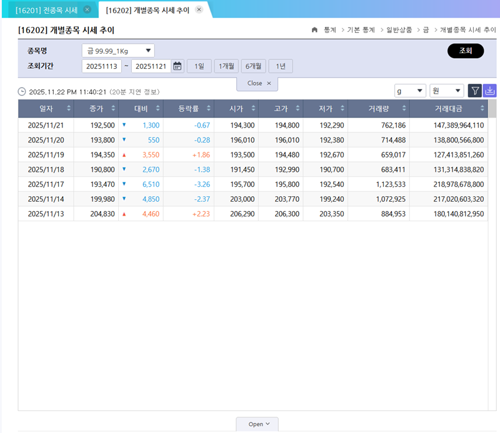Select the 2025/11/13 date cell
Image resolution: width=500 pixels, height=433 pixels.
(46, 214)
